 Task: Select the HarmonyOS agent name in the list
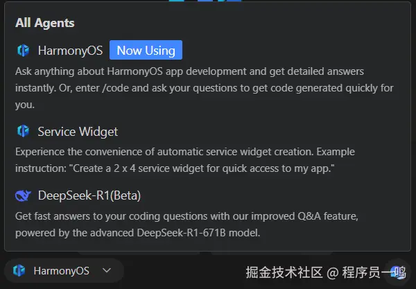click(x=70, y=51)
